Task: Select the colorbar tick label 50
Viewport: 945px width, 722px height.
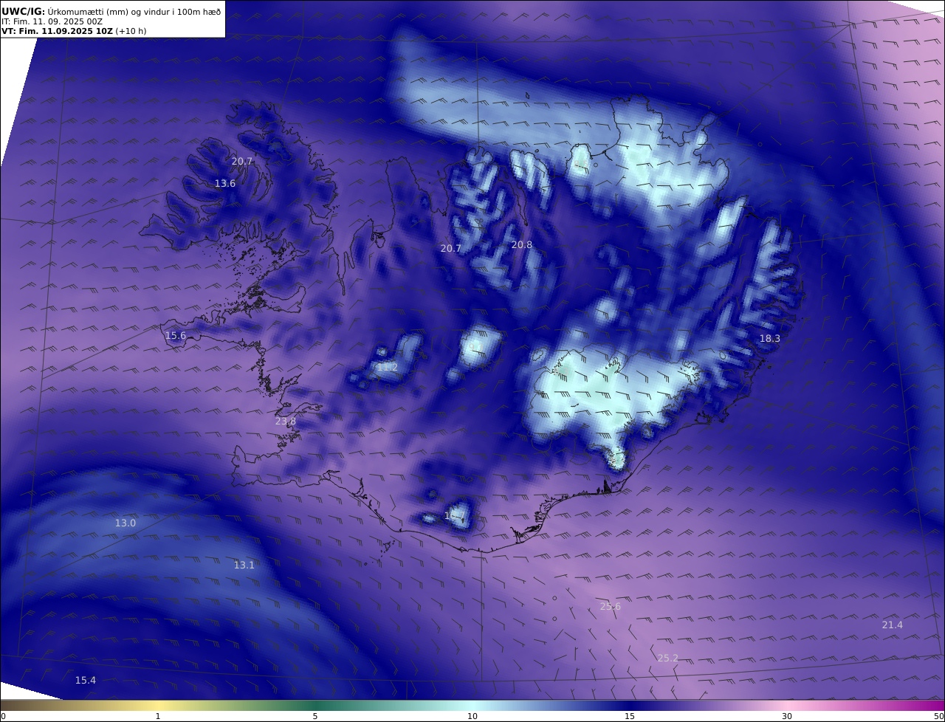Action: (939, 717)
